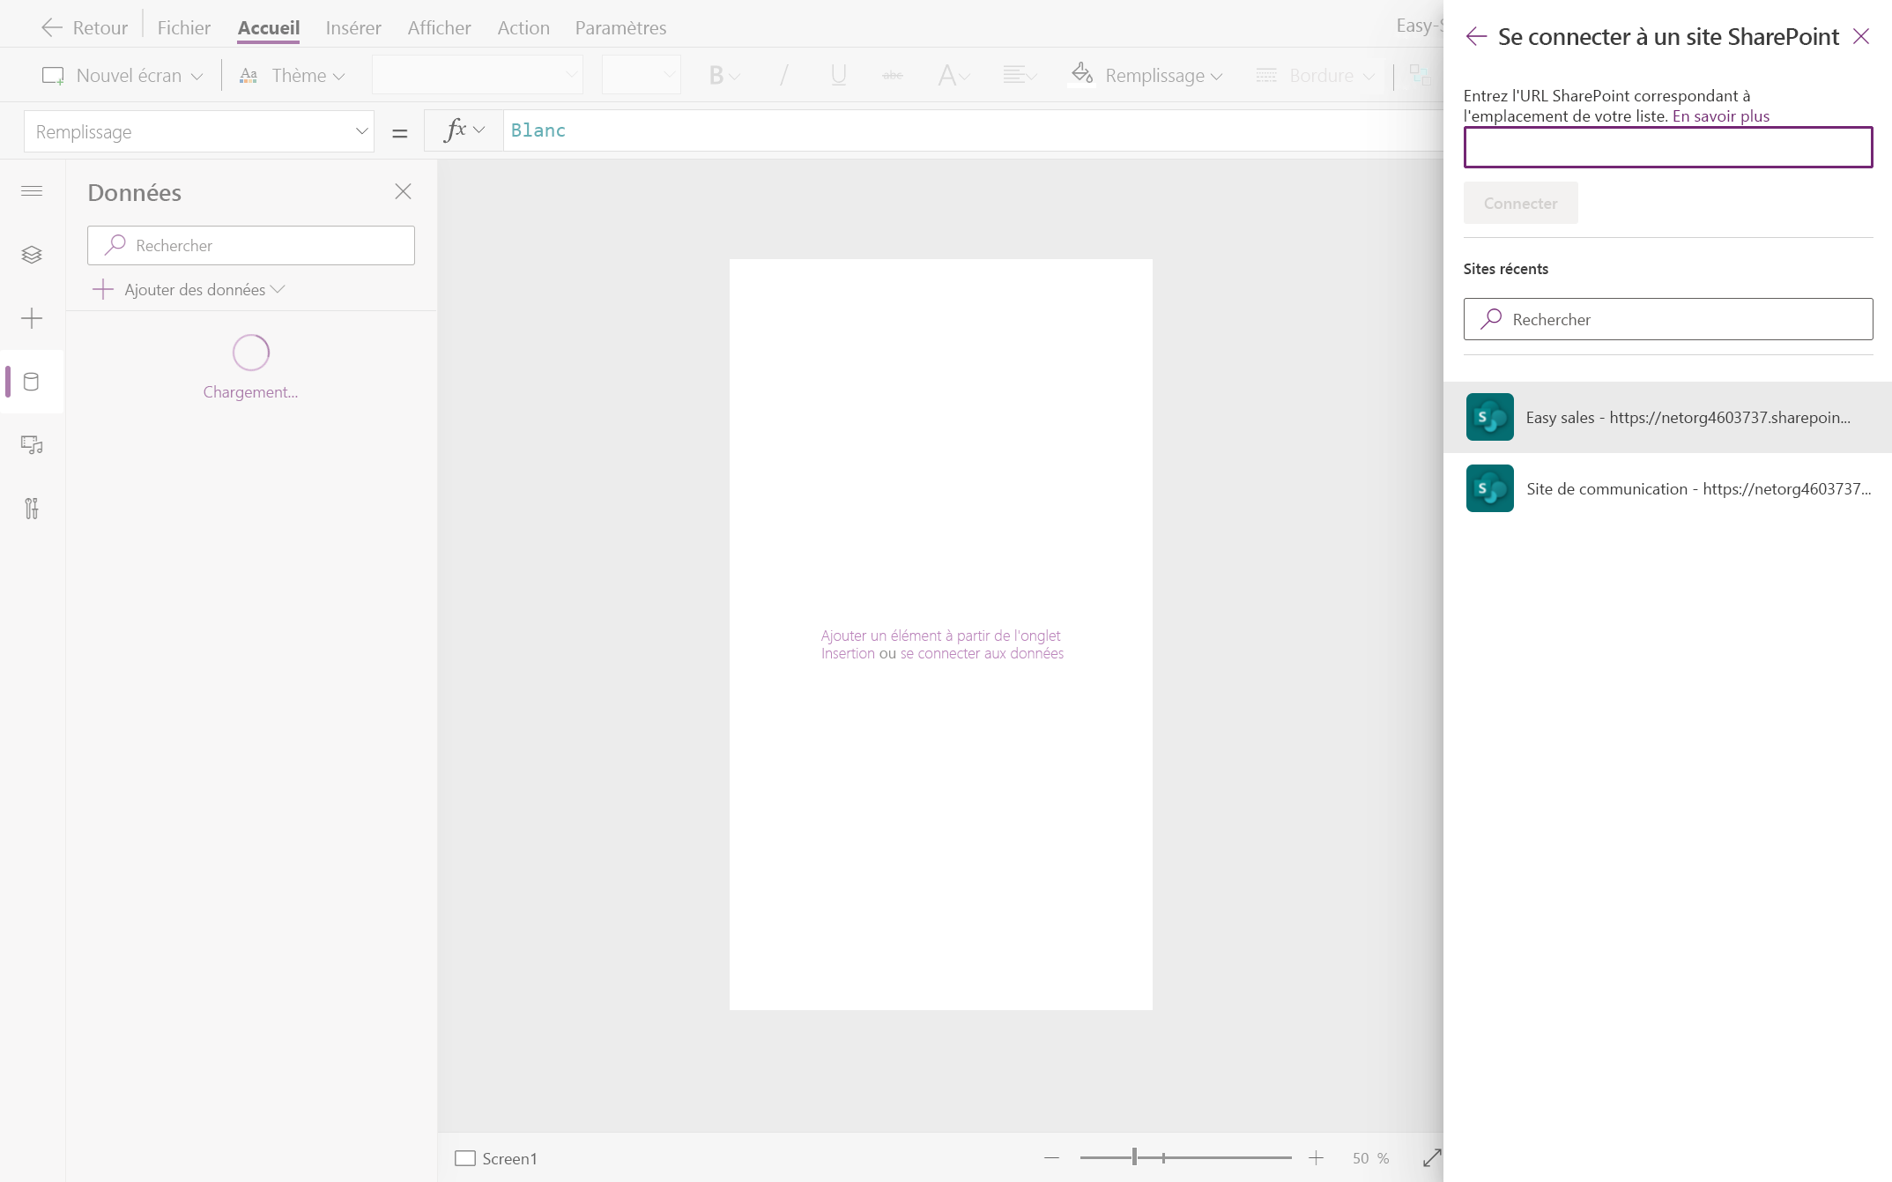Image resolution: width=1892 pixels, height=1182 pixels.
Task: Toggle italic formatting
Action: tap(783, 76)
